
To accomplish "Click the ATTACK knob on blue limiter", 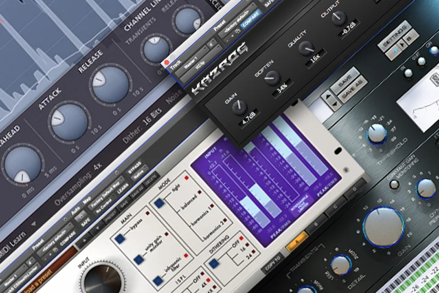I will click(x=69, y=121).
